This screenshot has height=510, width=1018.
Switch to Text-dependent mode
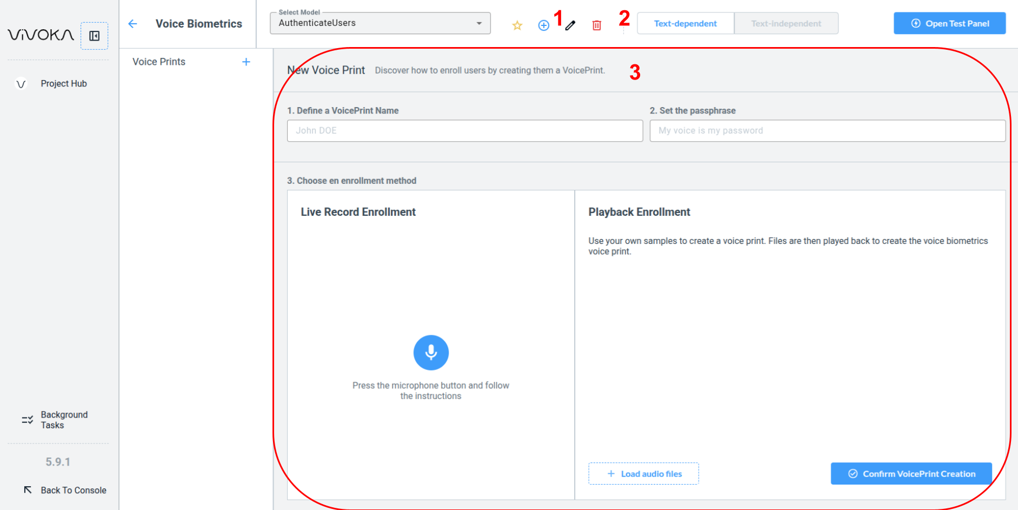tap(685, 24)
